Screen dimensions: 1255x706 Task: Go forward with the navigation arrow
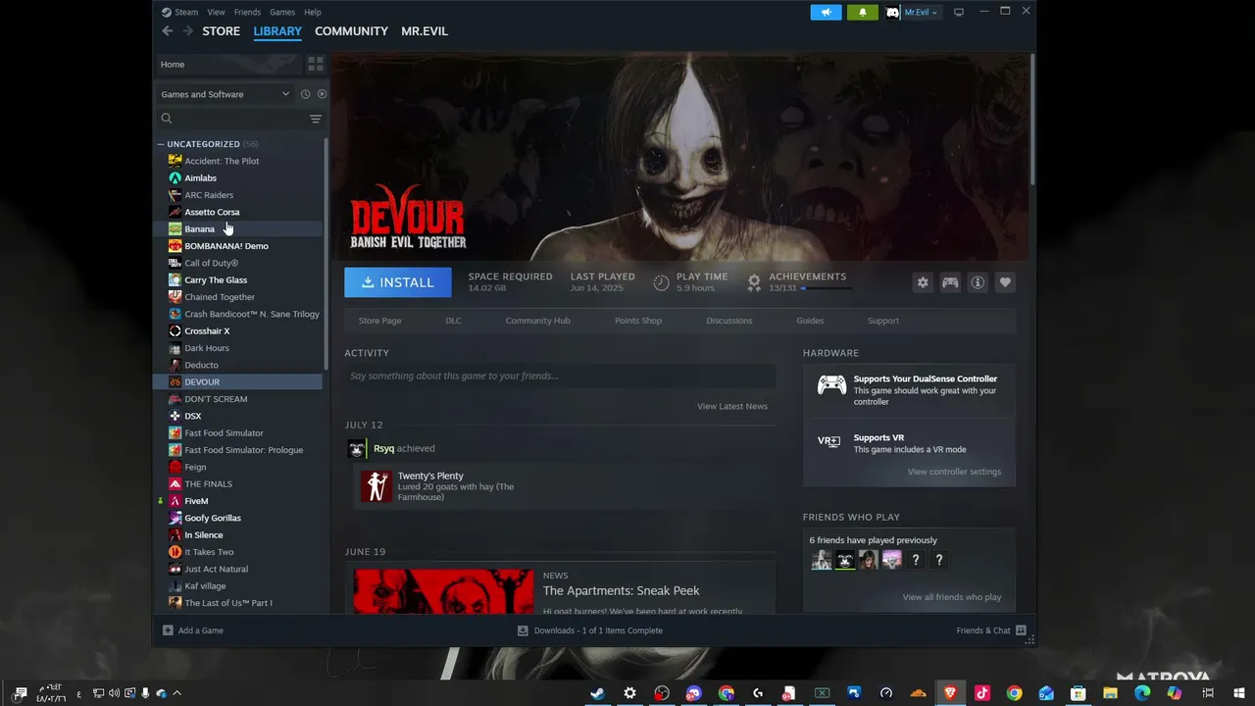pyautogui.click(x=187, y=31)
